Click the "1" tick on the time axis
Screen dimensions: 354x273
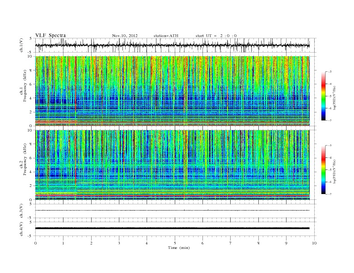(63, 243)
